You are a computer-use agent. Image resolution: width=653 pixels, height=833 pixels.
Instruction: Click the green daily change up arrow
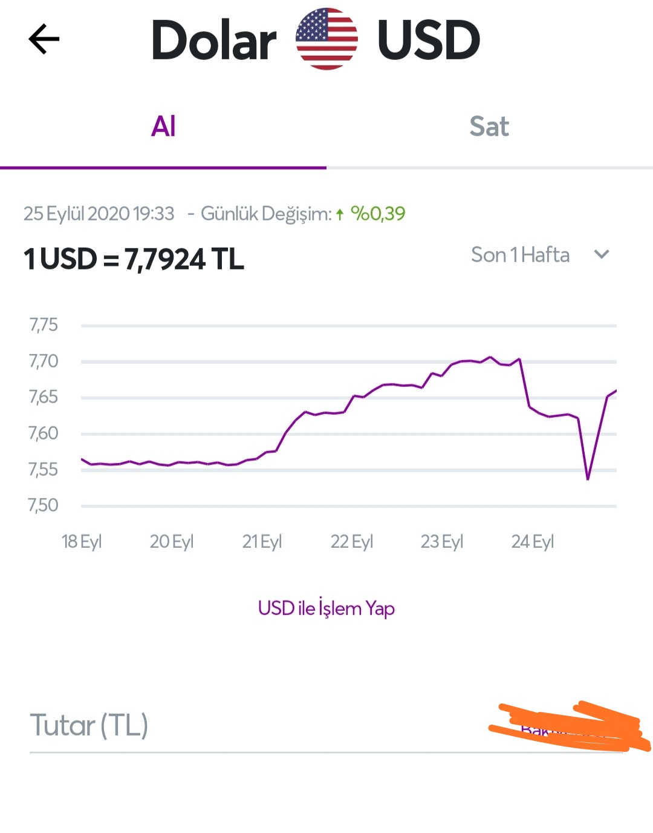[x=340, y=214]
